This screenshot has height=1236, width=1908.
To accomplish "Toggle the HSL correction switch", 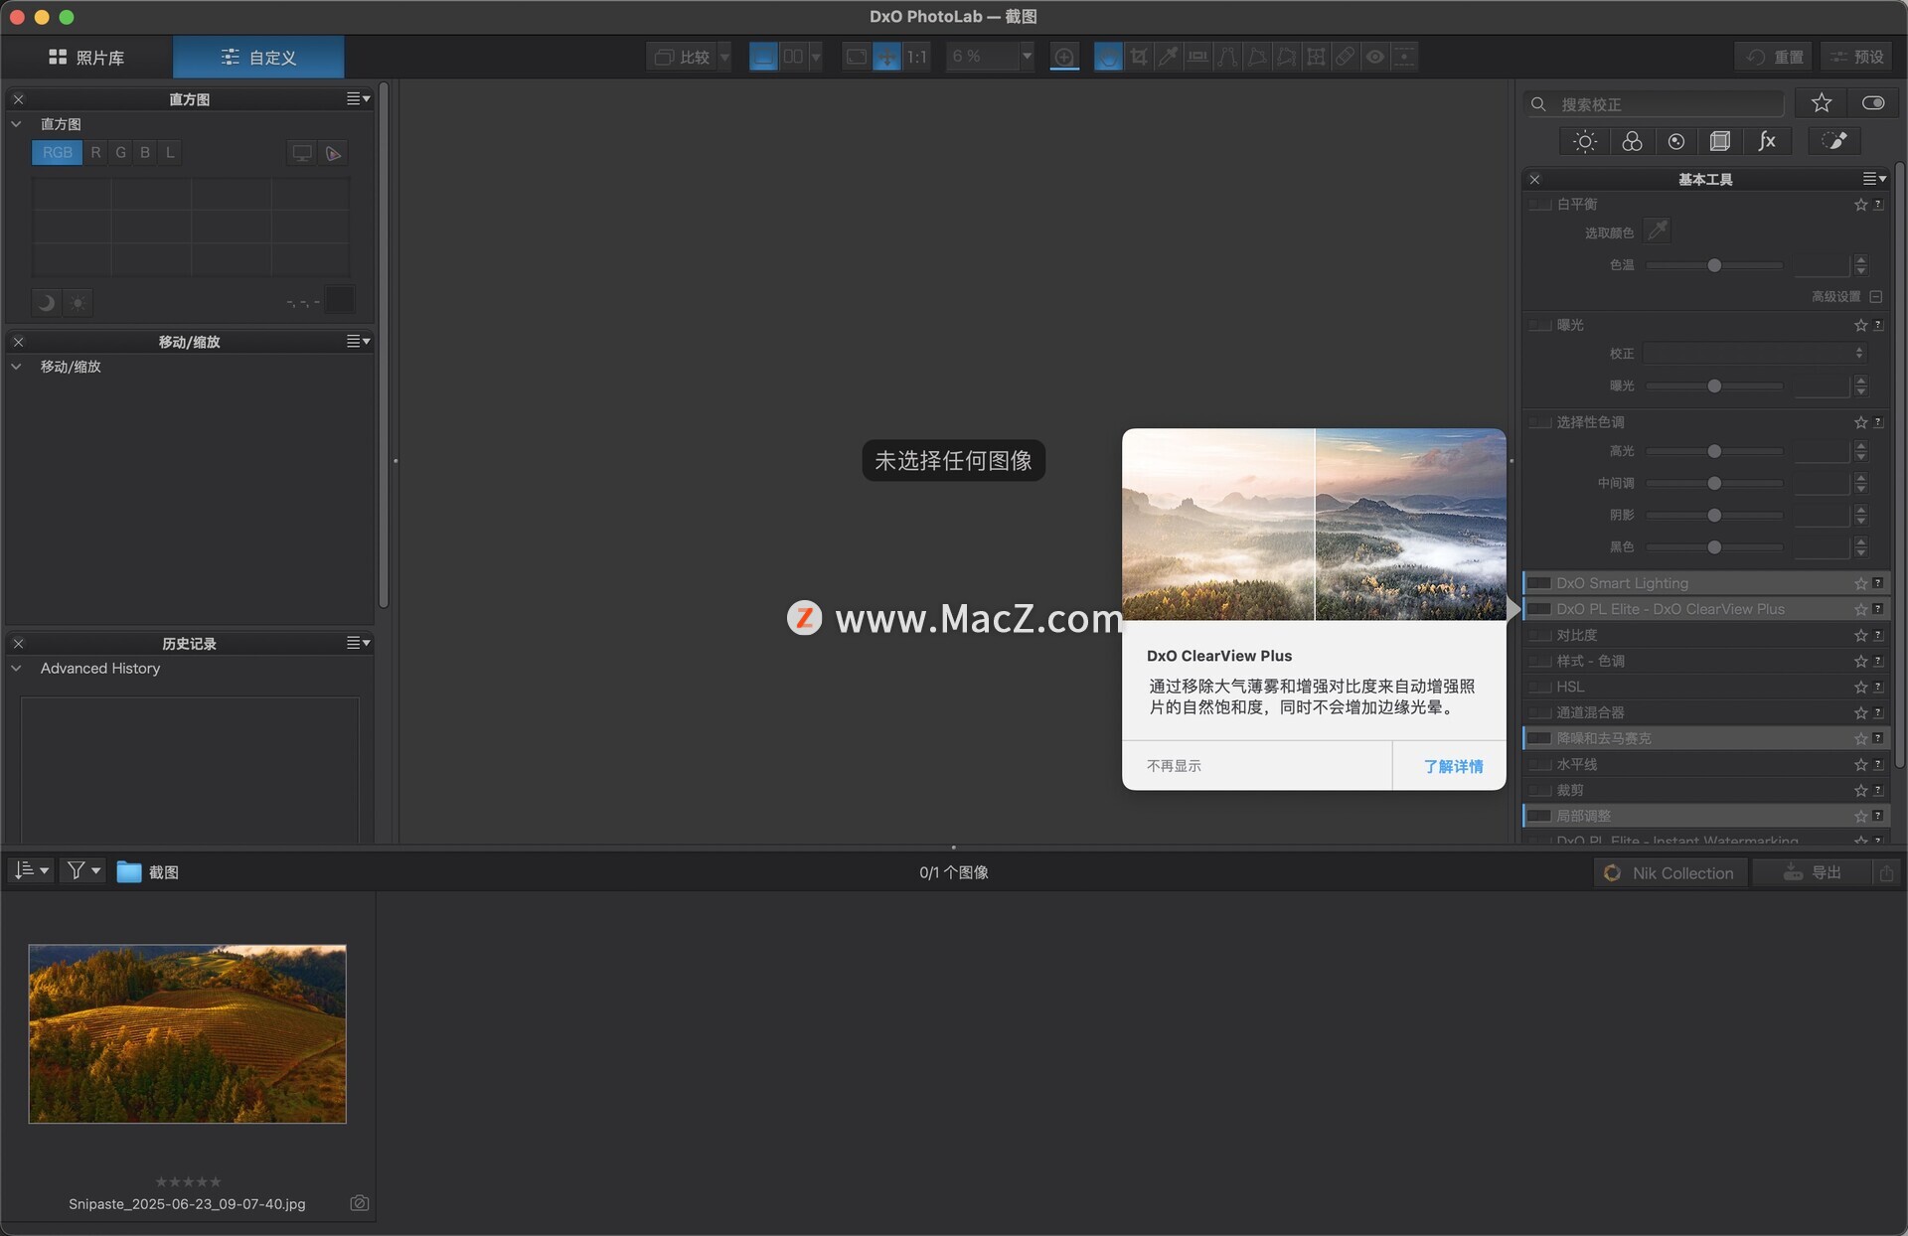I will pos(1540,687).
